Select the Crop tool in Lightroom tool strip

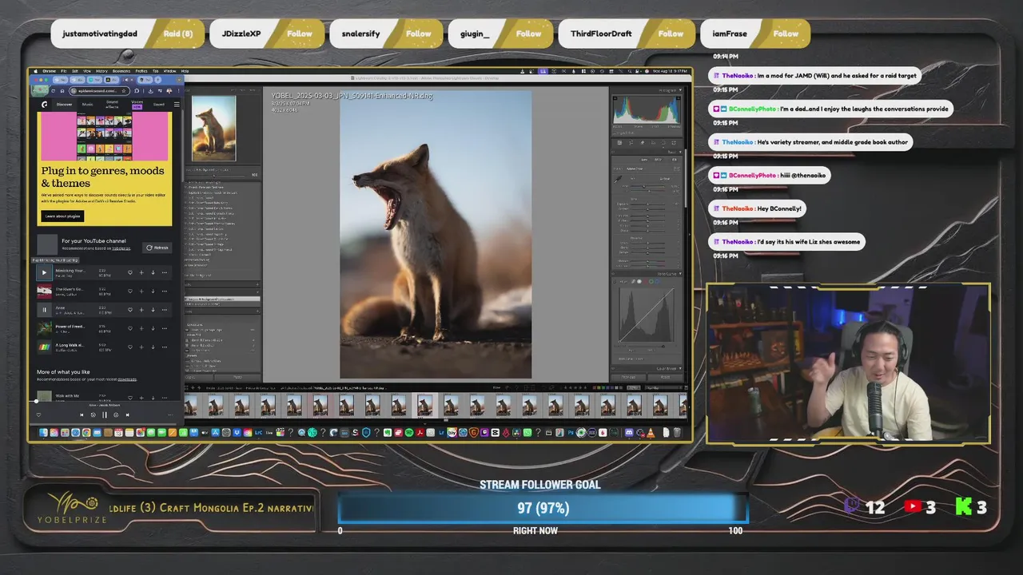pos(631,143)
